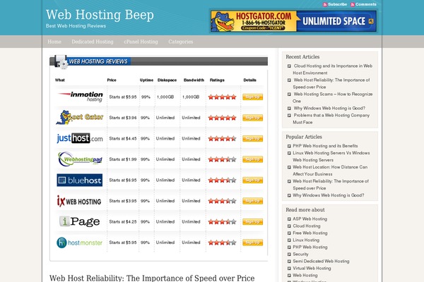Click the IX Web Hosting logo
This screenshot has height=282, width=424.
click(79, 201)
